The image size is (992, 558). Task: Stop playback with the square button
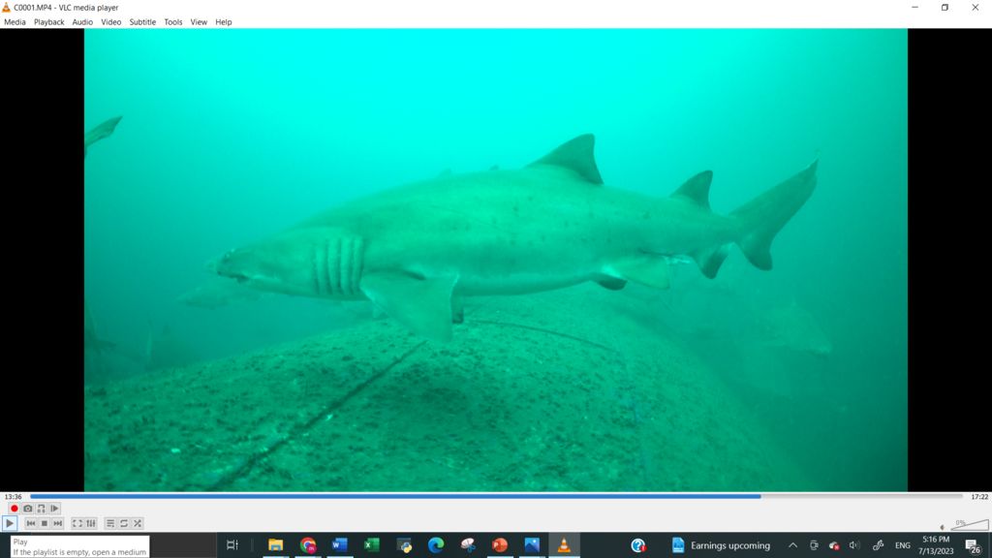[x=44, y=523]
